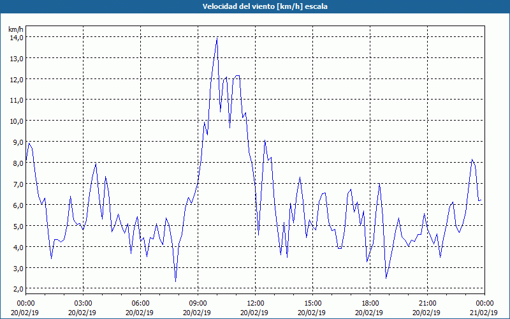Image resolution: width=510 pixels, height=319 pixels.
Task: Select the "20/02/19" date beneath 12:00
Action: pyautogui.click(x=256, y=313)
